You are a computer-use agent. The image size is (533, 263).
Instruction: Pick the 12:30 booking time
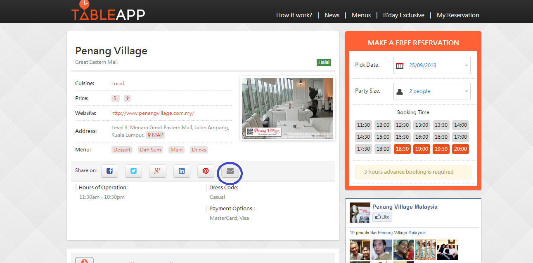tap(402, 125)
